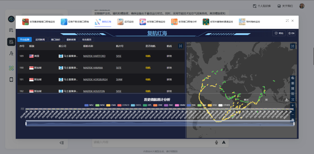Expand the vessel table to fullscreen
314x154 pixels.
pyautogui.click(x=181, y=46)
